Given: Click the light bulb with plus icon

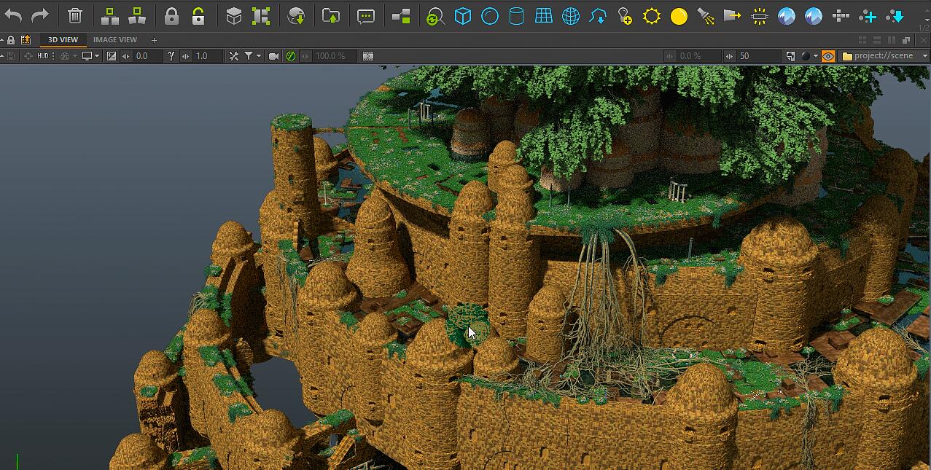Looking at the screenshot, I should pos(625,15).
